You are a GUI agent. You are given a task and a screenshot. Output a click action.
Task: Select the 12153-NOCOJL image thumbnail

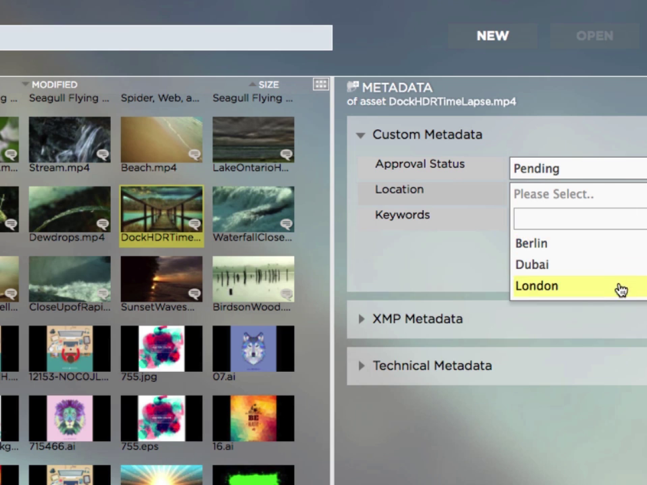70,349
